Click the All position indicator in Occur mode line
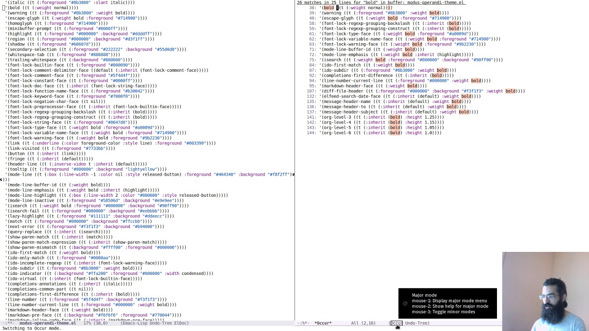589x331 pixels. (355, 323)
